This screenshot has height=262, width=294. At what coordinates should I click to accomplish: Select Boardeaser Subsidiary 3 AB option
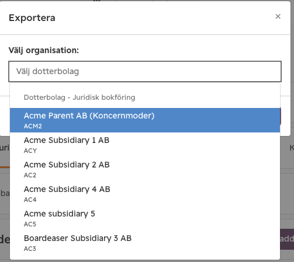click(x=145, y=243)
